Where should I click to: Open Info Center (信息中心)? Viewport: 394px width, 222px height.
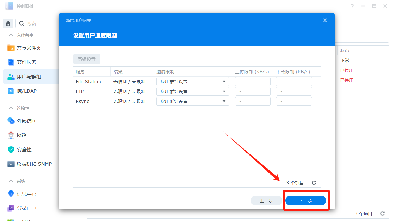26,194
